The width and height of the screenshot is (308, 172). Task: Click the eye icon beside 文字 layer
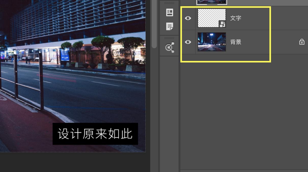pyautogui.click(x=188, y=18)
